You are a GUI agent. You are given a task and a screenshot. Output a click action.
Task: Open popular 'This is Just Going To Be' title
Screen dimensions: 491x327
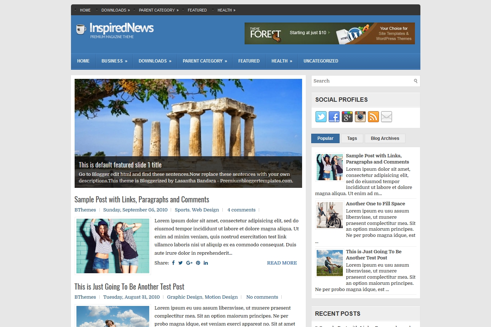[x=373, y=255]
